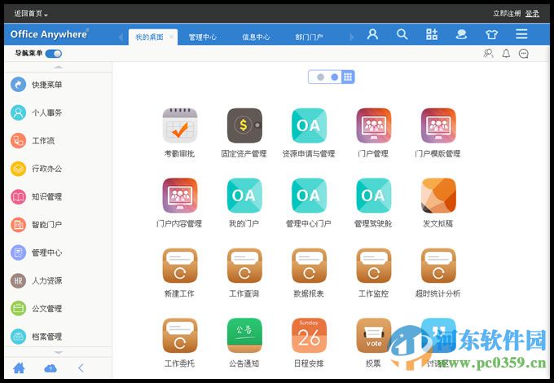This screenshot has width=554, height=383.
Task: Open the 超时统计分析 workflow icon
Action: (438, 266)
